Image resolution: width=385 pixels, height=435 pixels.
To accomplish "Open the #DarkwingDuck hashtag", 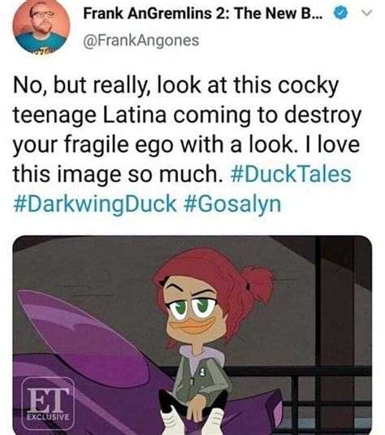I will 95,204.
